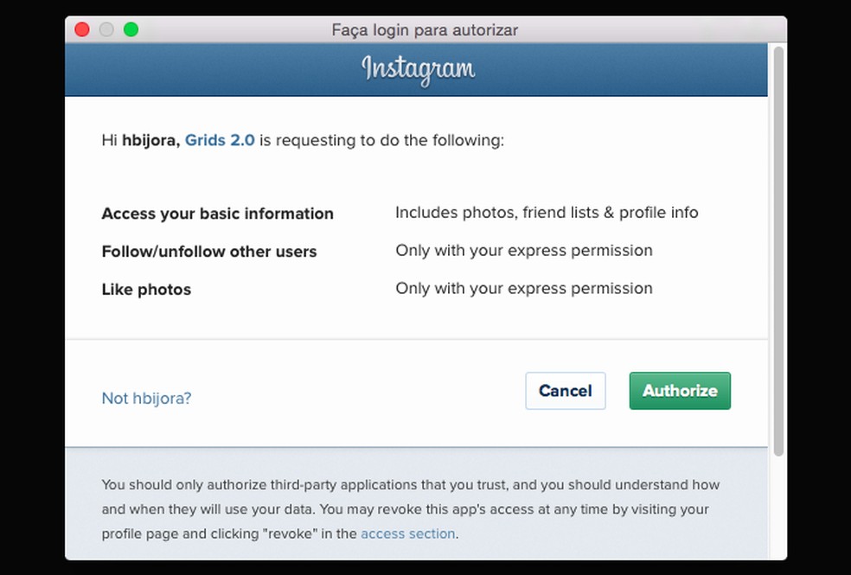Close the authorization window with red button
The height and width of the screenshot is (575, 851).
point(82,30)
